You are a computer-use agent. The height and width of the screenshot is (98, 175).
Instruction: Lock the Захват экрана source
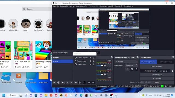[x=94, y=57]
